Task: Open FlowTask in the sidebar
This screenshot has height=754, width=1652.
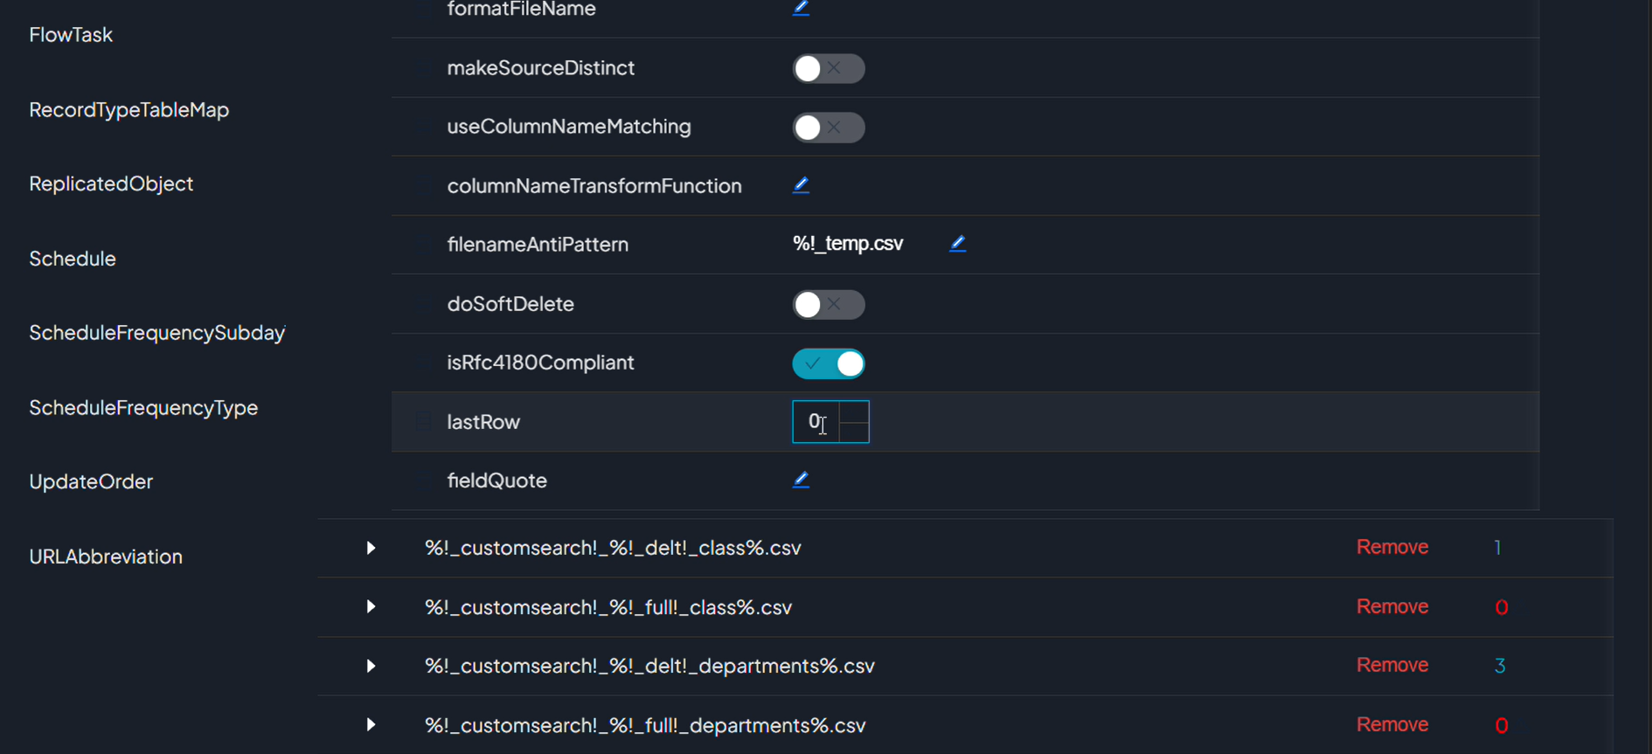Action: tap(71, 35)
